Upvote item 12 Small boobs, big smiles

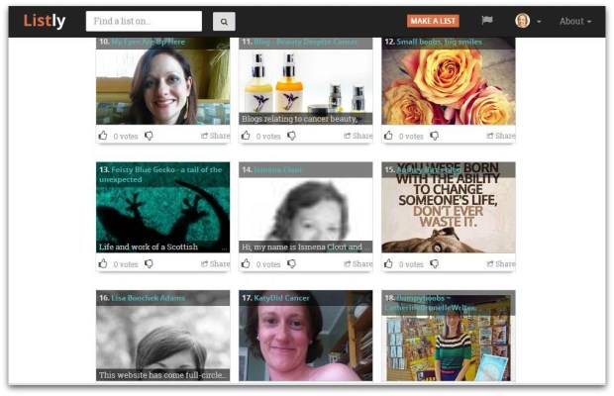tap(388, 136)
